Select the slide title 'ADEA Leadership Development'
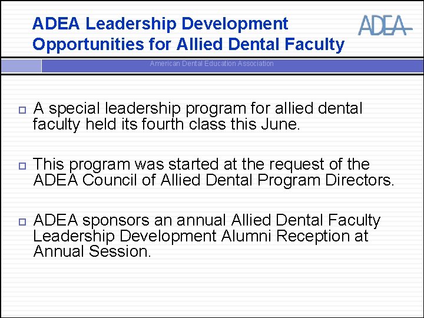The width and height of the screenshot is (424, 318). [x=160, y=24]
